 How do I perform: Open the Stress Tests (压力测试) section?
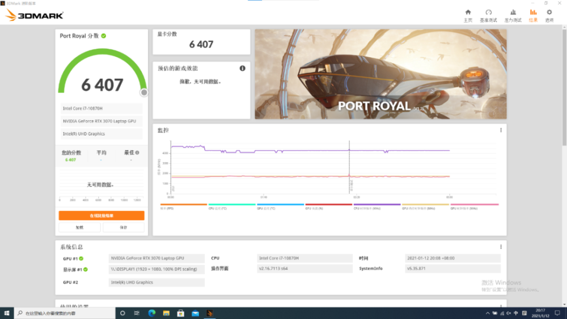[513, 16]
